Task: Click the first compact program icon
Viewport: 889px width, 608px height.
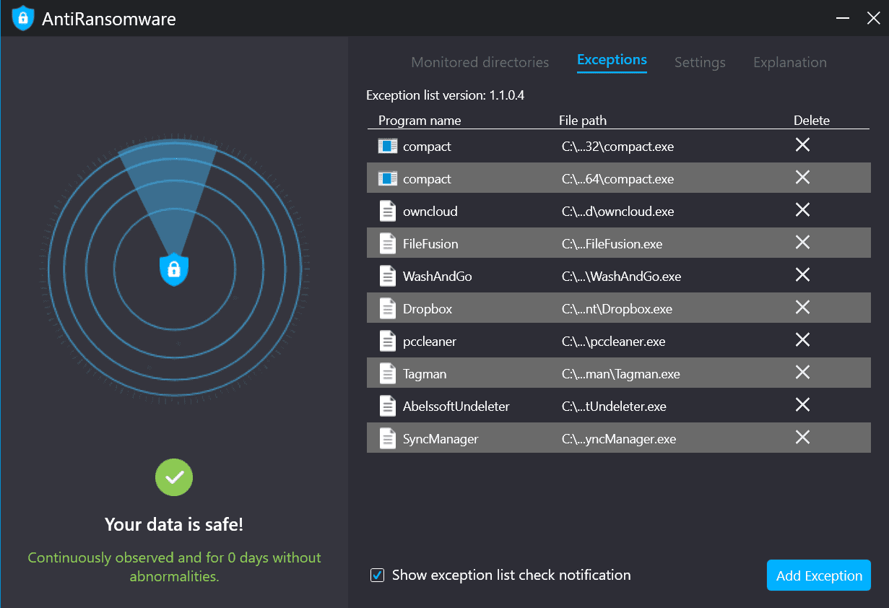Action: pos(388,146)
